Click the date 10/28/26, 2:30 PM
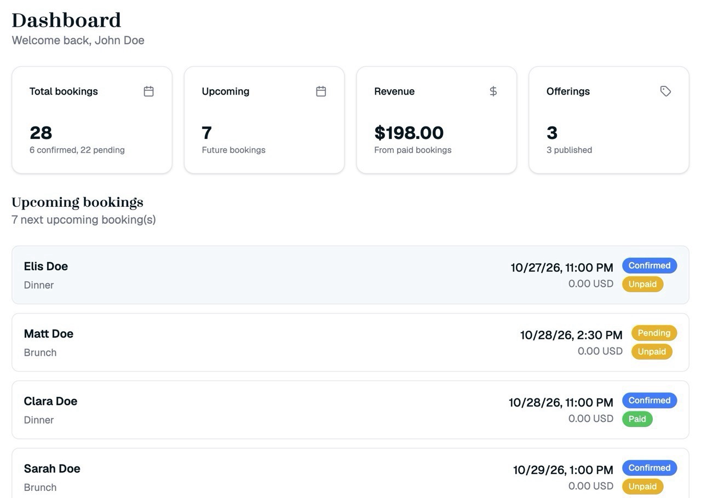This screenshot has height=498, width=701. [571, 335]
